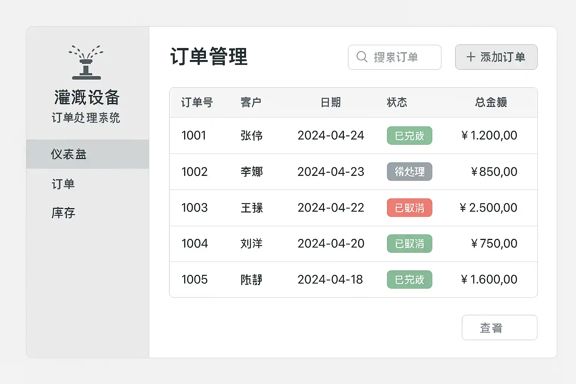Click the plus icon on 添加订单
This screenshot has width=576, height=384.
click(471, 57)
